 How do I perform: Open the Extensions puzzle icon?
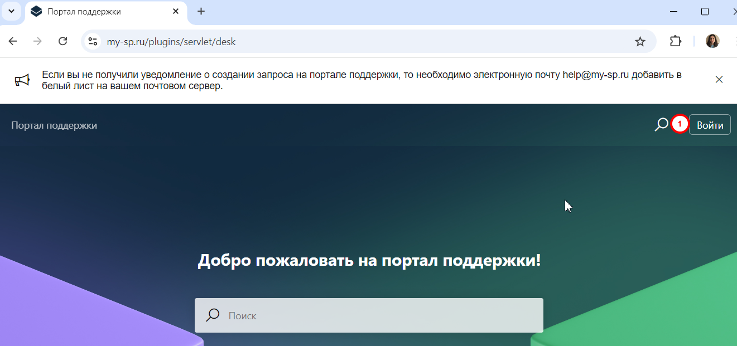point(676,41)
